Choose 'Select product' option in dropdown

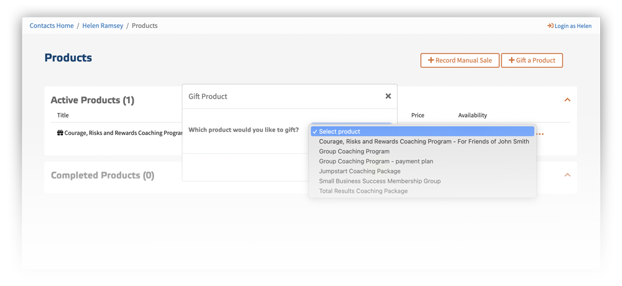tap(422, 131)
